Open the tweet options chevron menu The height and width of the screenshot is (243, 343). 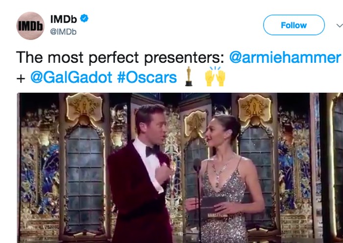[339, 25]
